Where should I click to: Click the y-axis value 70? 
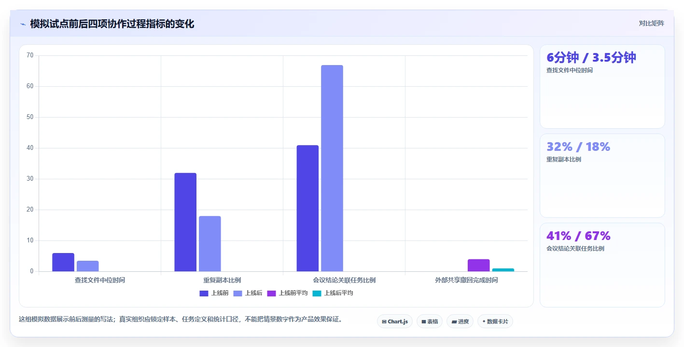(30, 55)
